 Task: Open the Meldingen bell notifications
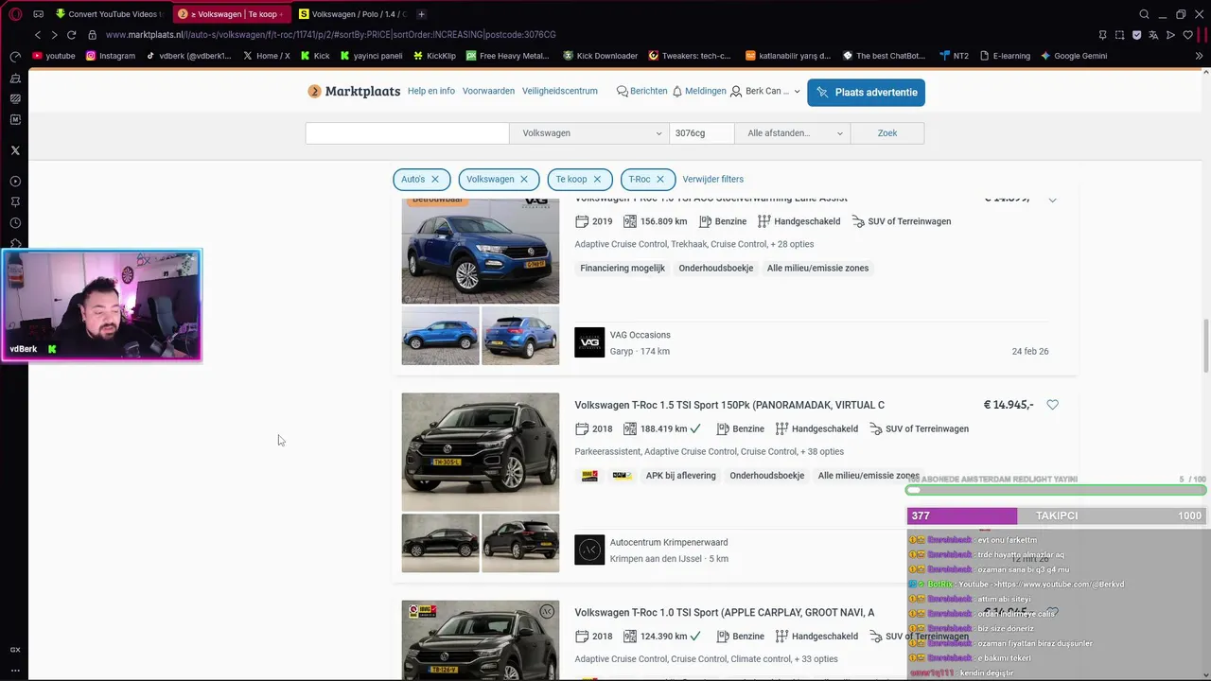(x=699, y=92)
